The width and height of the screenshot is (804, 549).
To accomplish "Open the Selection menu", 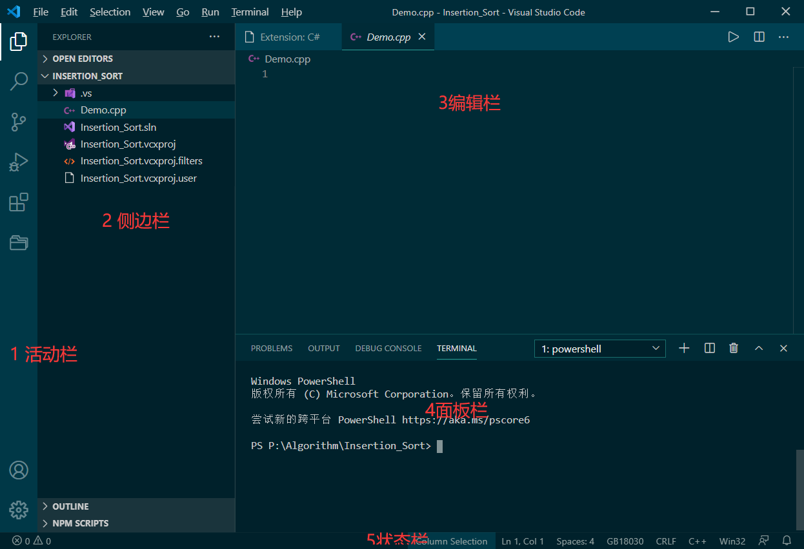I will 110,12.
